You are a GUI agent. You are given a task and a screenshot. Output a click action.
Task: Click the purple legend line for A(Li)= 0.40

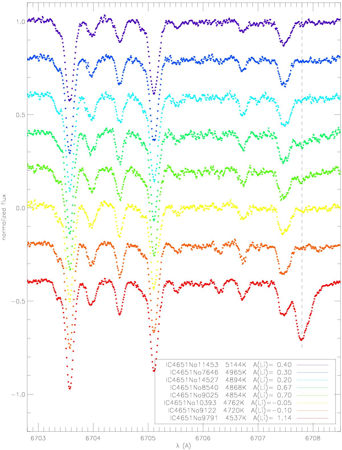pos(313,365)
